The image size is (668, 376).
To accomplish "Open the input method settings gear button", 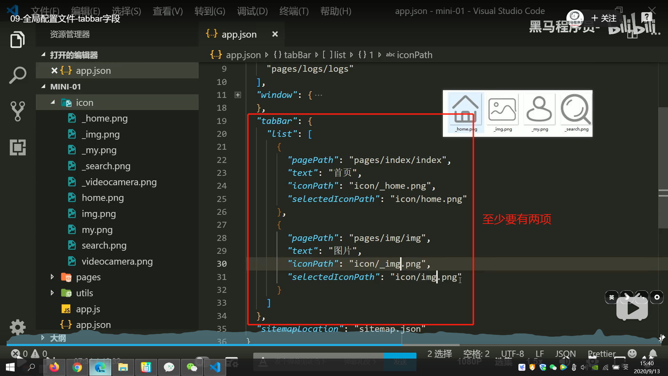I will 657,297.
